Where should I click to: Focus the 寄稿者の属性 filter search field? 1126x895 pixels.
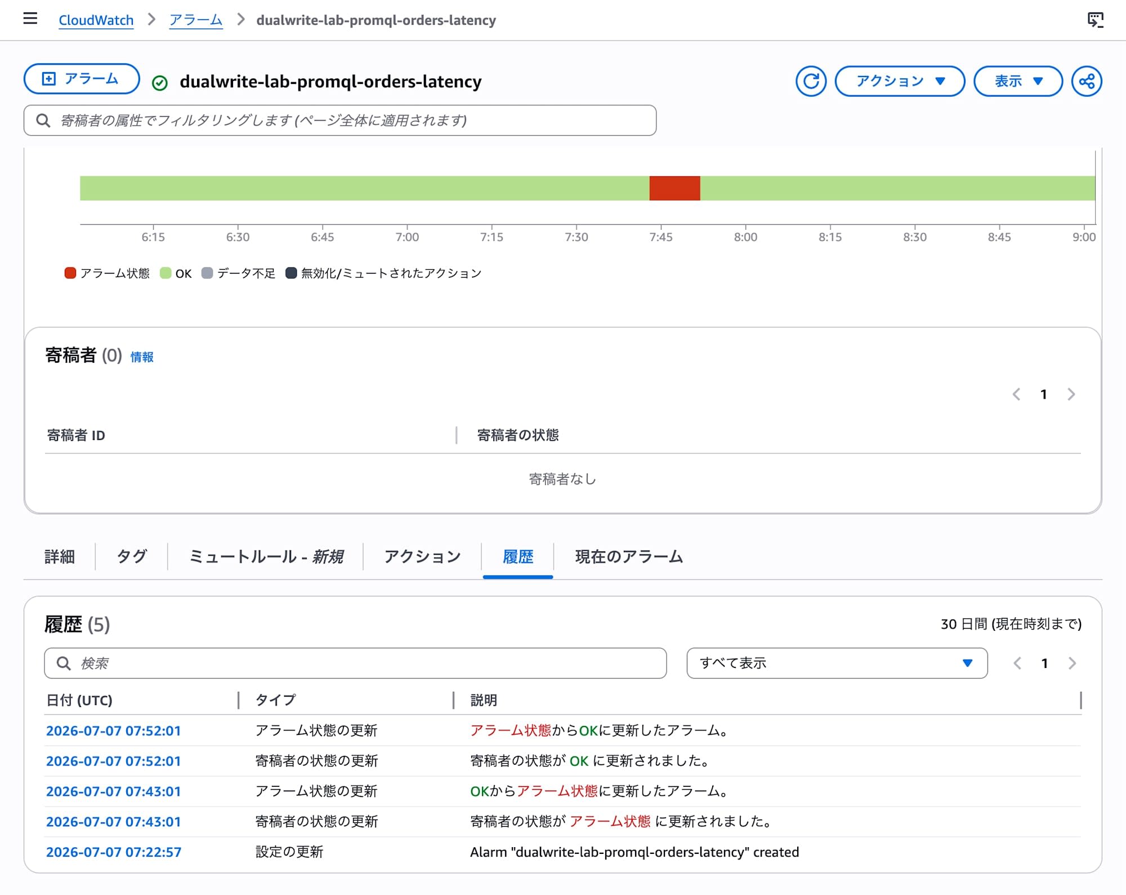point(340,120)
